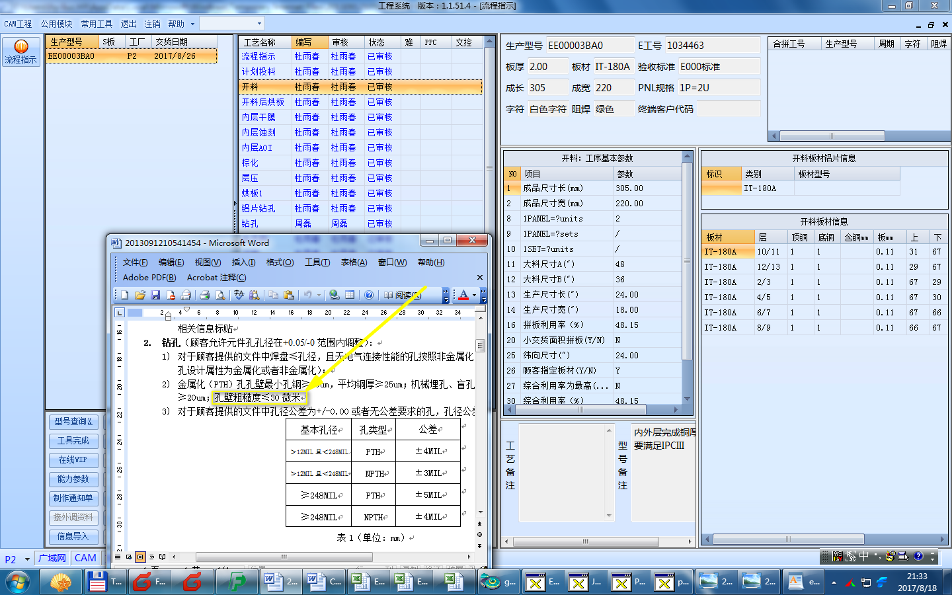Click the New document icon in Word toolbar
This screenshot has height=595, width=952.
(x=124, y=295)
